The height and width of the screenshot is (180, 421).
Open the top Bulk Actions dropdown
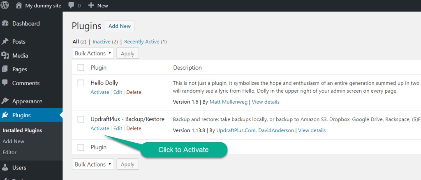tap(93, 53)
